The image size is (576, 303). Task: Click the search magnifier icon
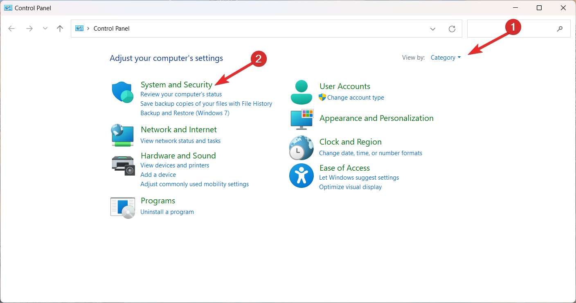coord(560,29)
